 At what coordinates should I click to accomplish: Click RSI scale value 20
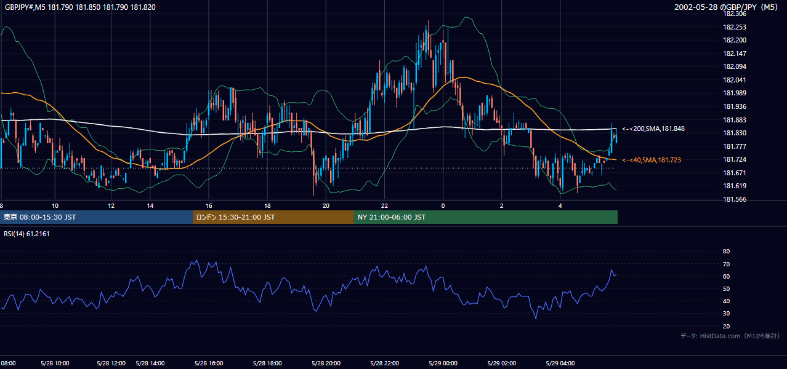pos(726,326)
